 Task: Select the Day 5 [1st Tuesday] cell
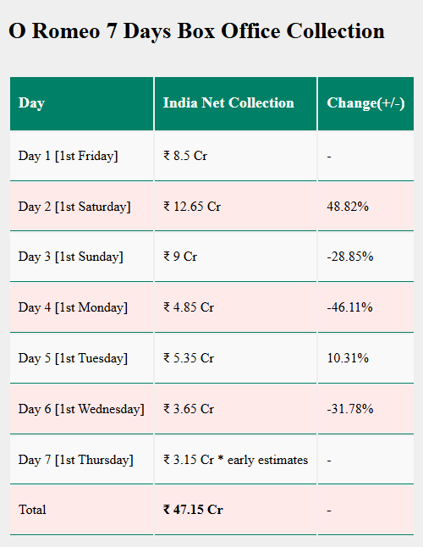click(81, 358)
